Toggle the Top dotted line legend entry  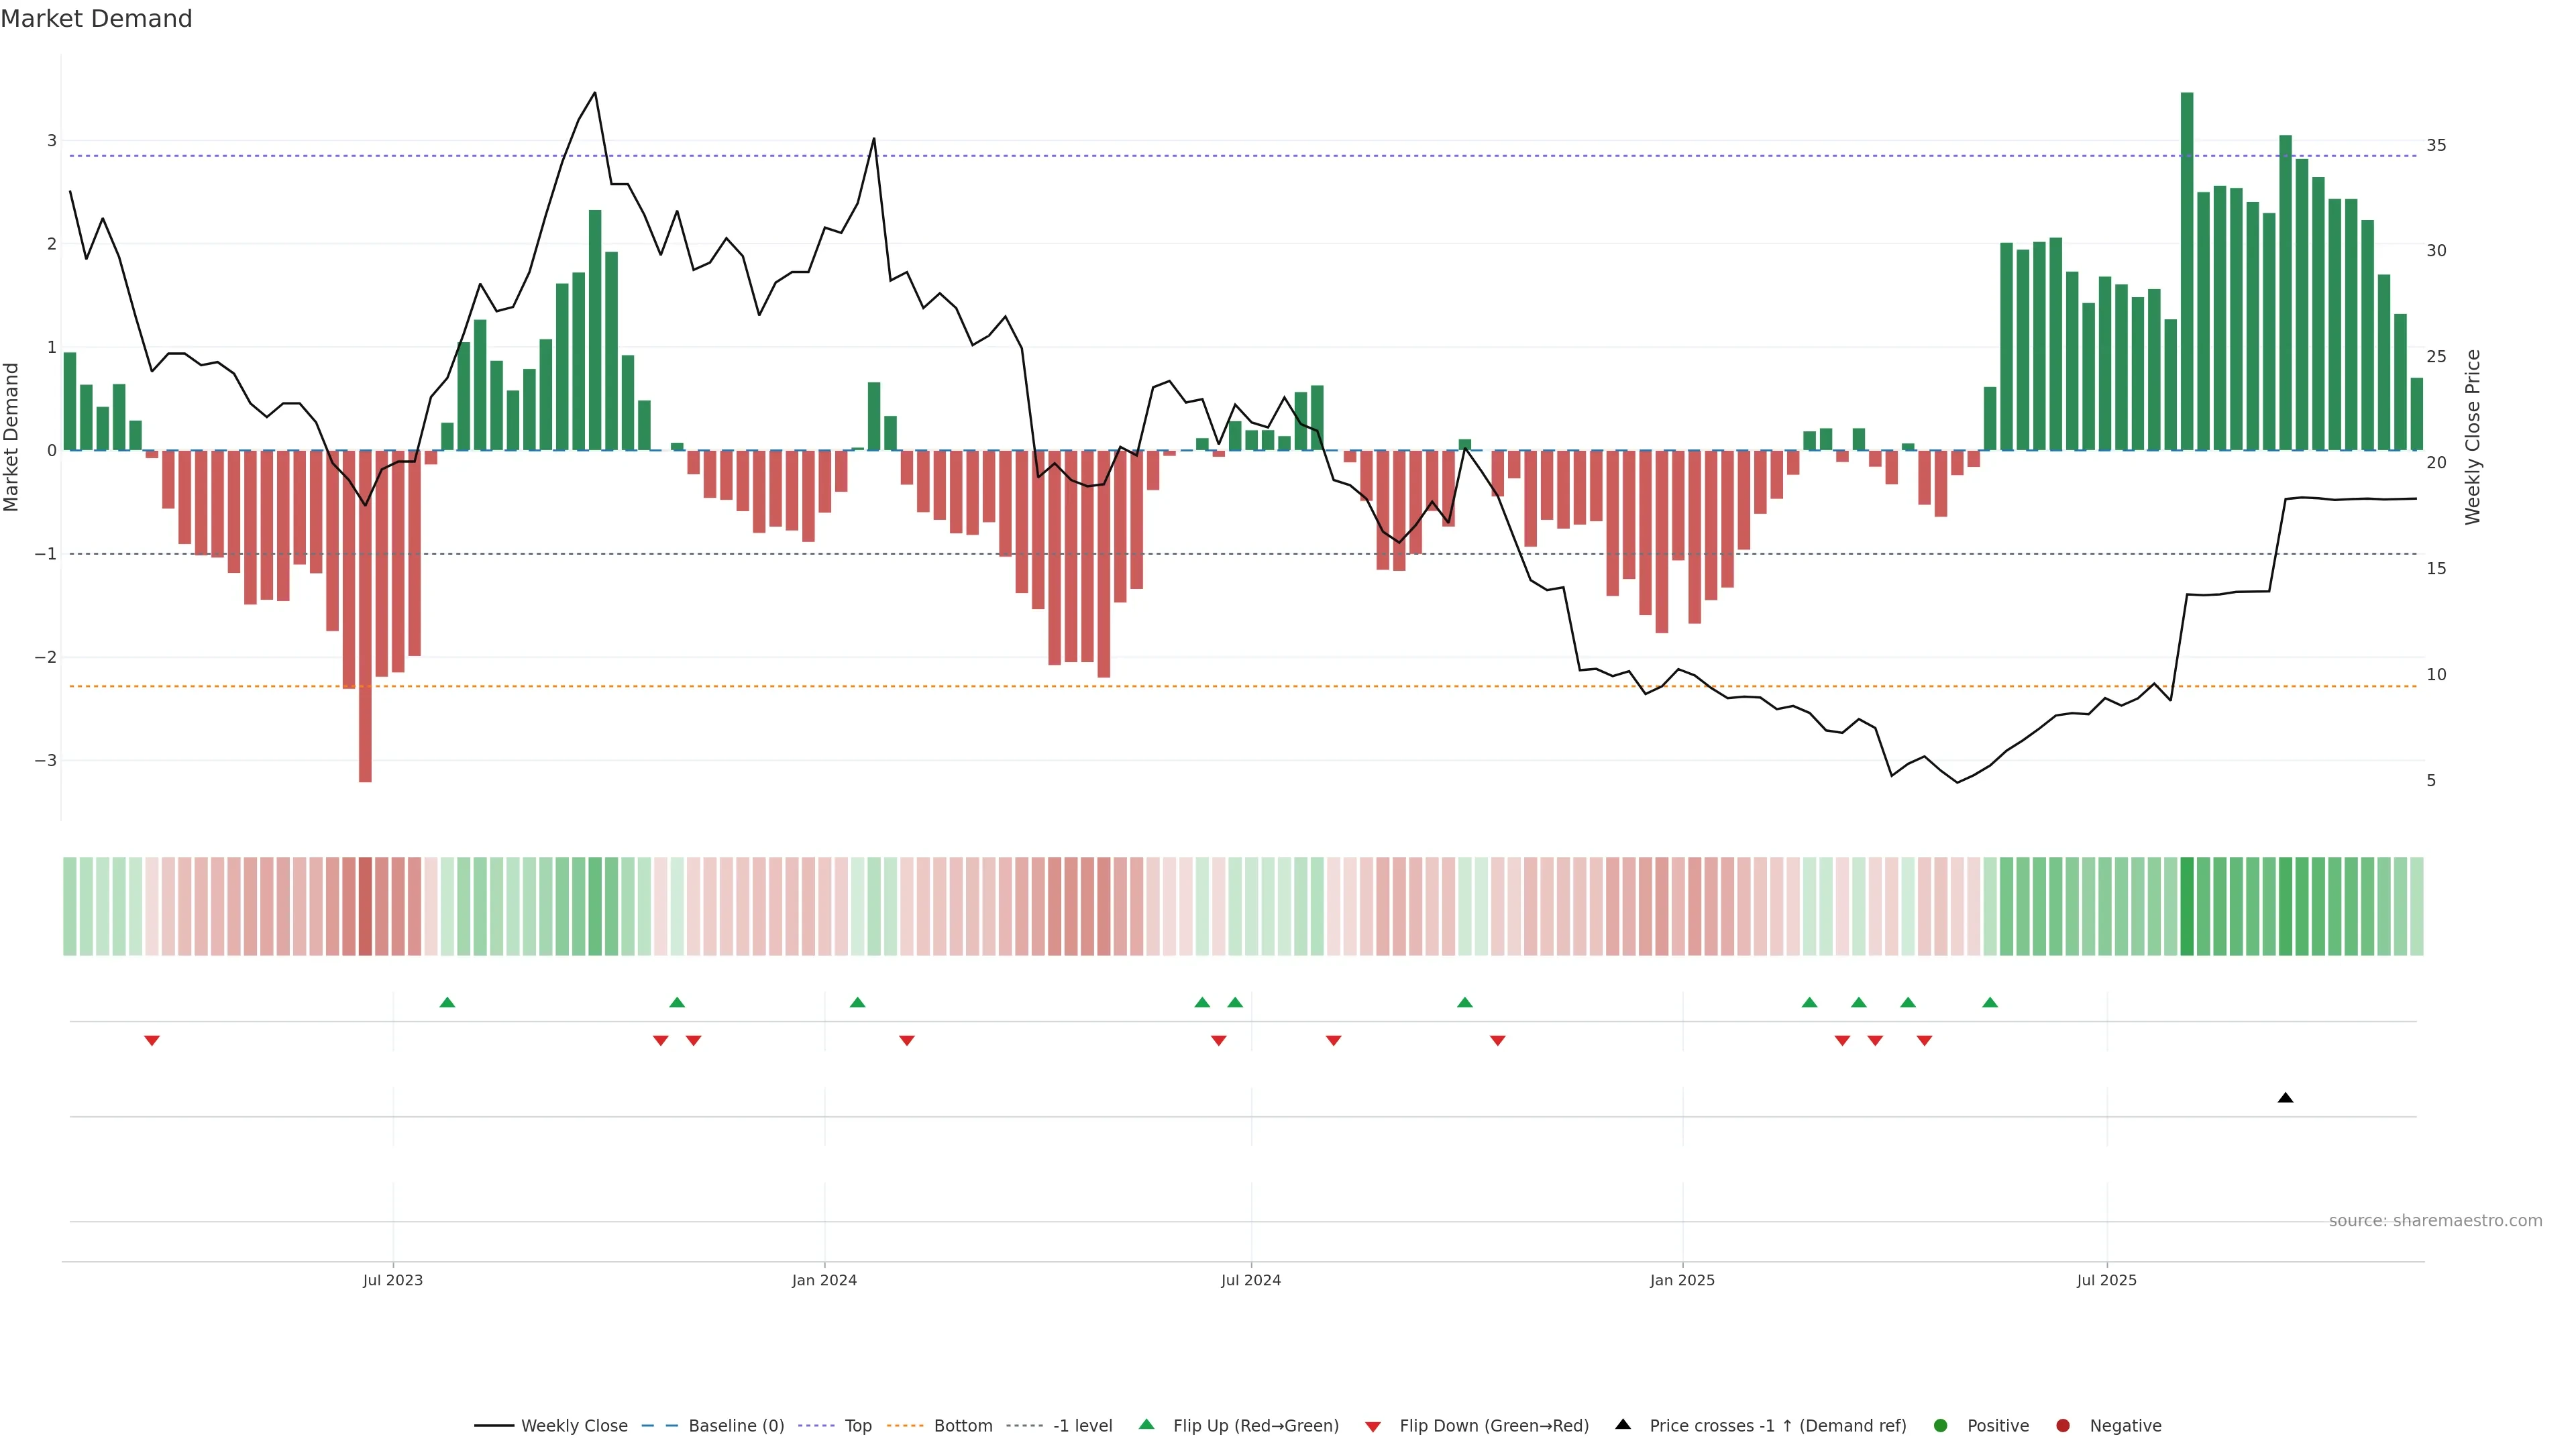(857, 1426)
